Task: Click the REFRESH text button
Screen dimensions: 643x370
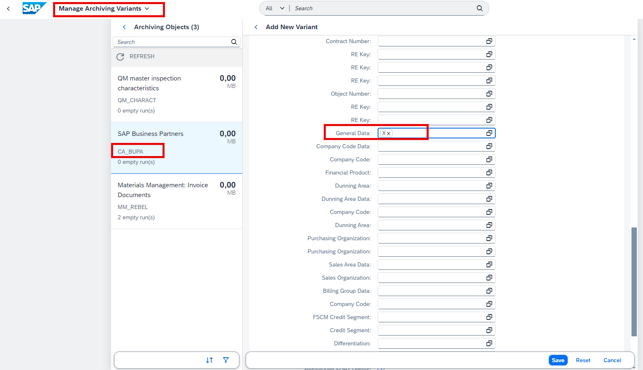Action: pos(142,56)
